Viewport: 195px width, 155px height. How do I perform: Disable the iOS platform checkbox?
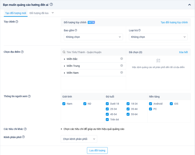(171, 104)
